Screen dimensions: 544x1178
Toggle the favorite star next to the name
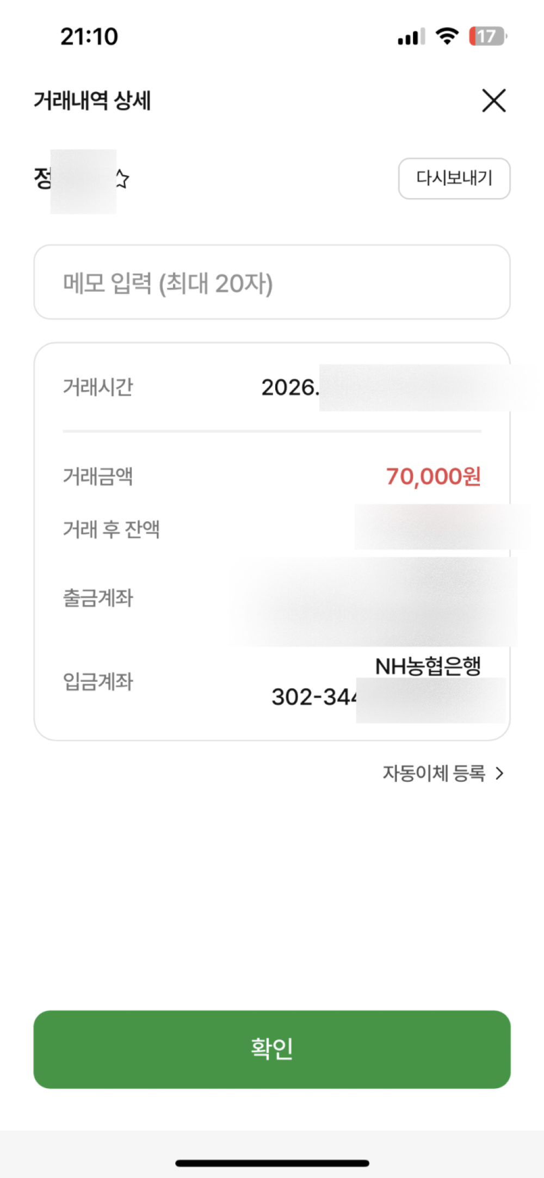point(122,178)
